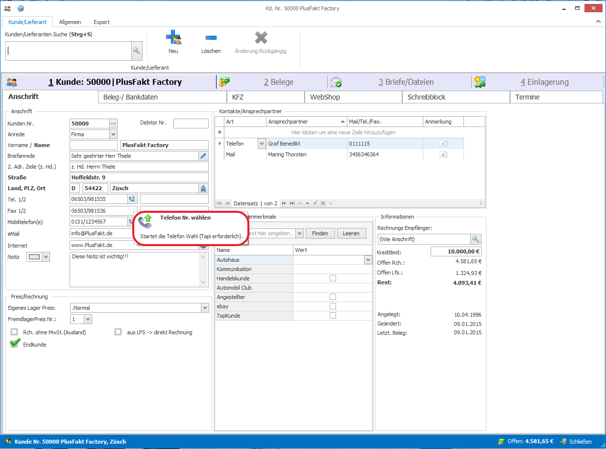
Task: Search Rechnungs Empfänger with magnifier icon
Action: [476, 239]
